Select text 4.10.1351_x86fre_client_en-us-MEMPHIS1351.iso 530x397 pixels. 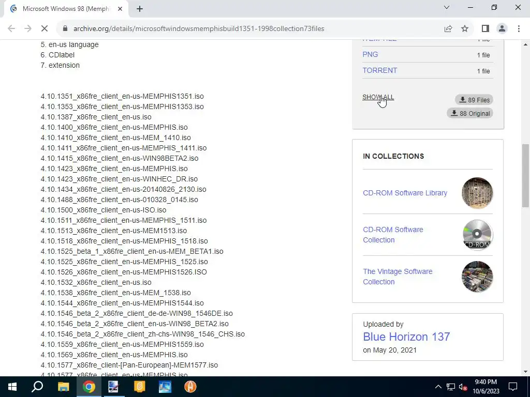pos(122,96)
